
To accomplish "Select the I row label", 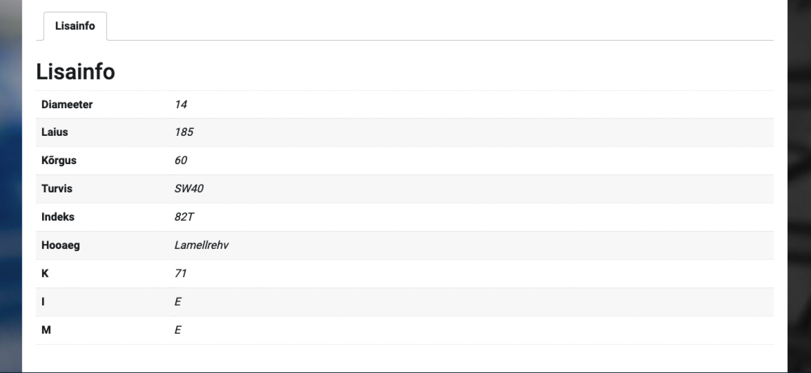I will [x=43, y=302].
